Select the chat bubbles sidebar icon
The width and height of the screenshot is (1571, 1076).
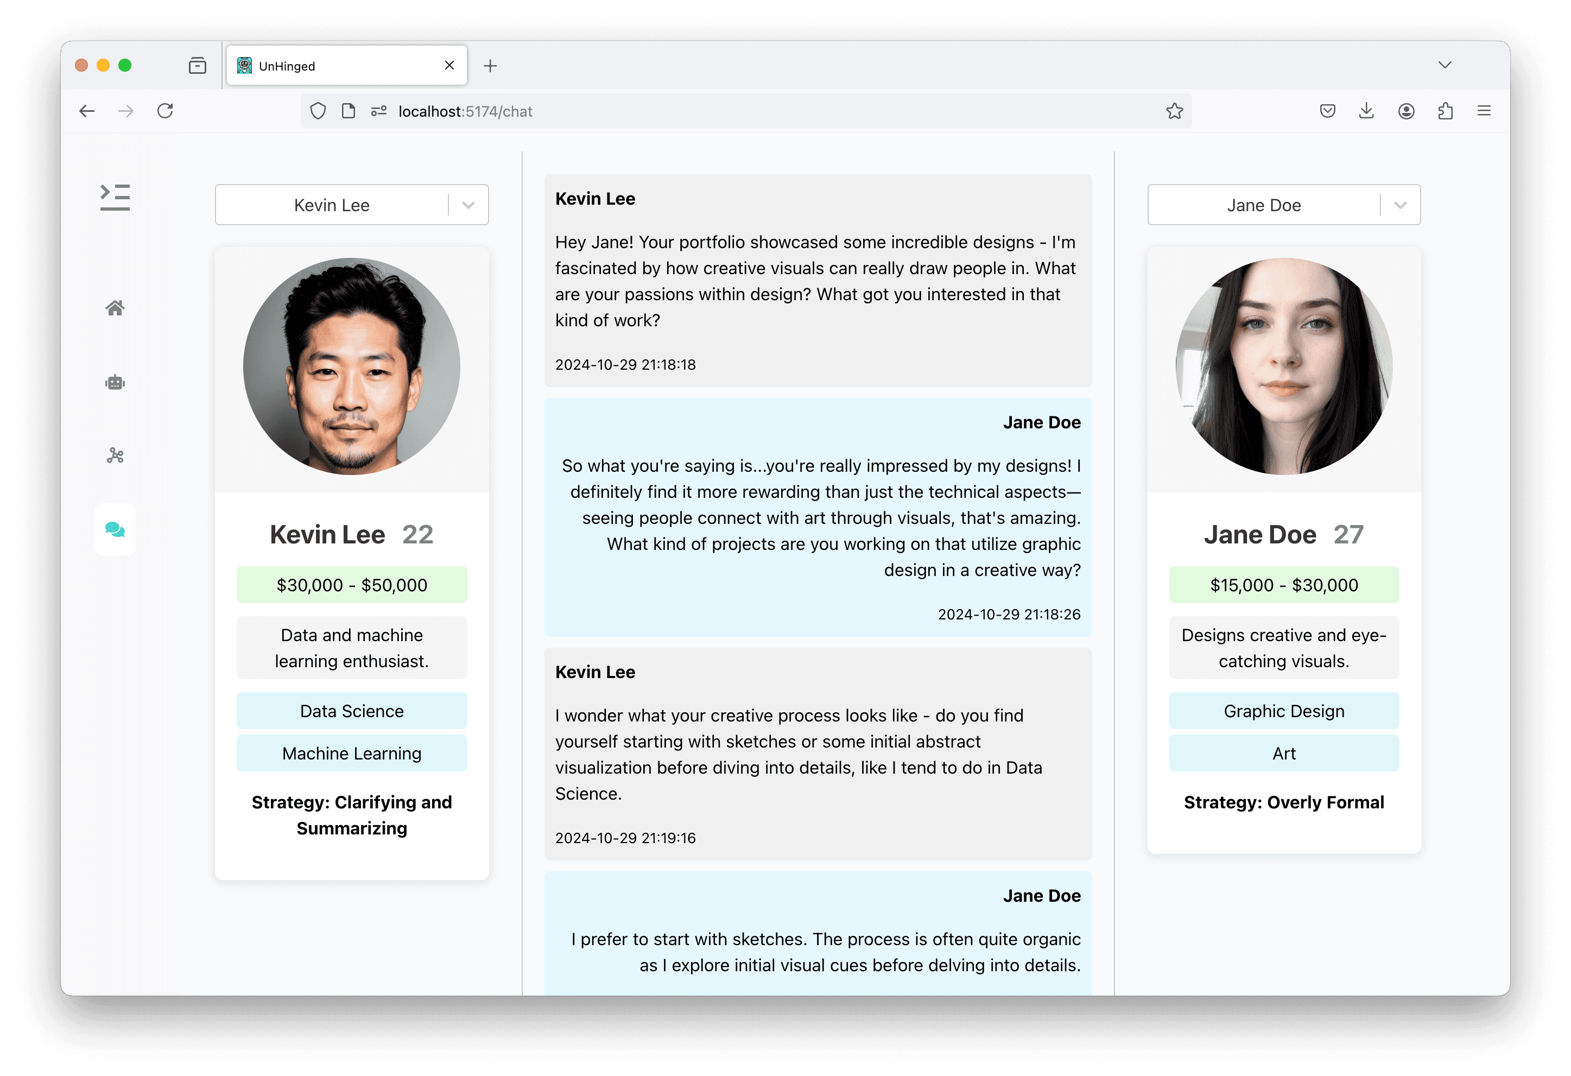tap(115, 529)
